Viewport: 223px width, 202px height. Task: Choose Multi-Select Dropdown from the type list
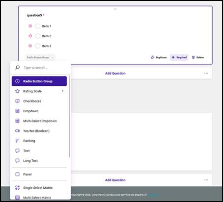pyautogui.click(x=39, y=121)
